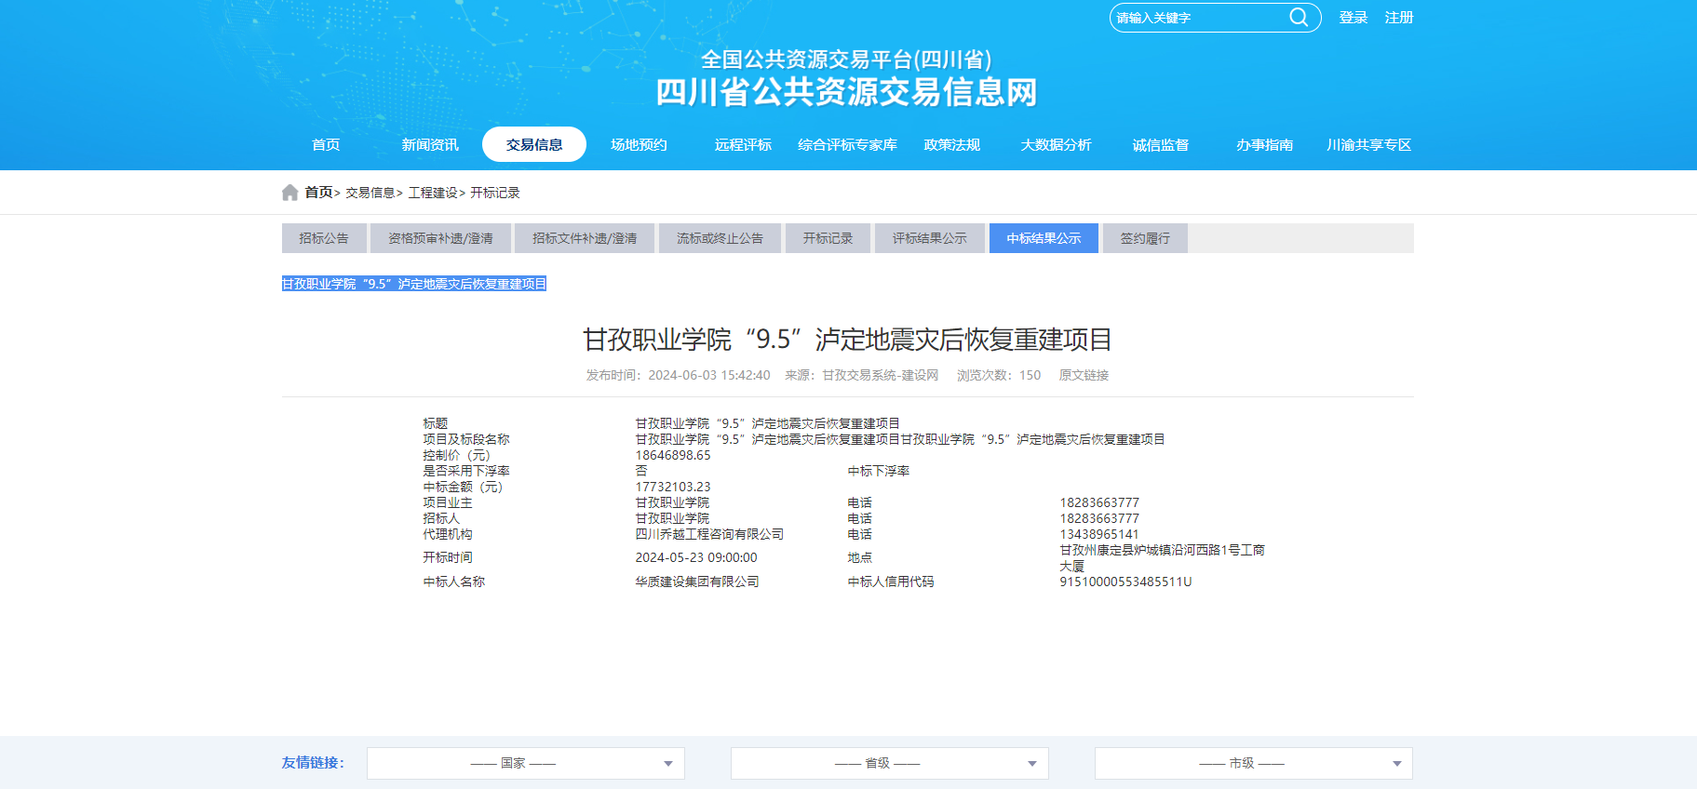Viewport: 1697px width, 789px height.
Task: Open the 国家 friendly links dropdown
Action: point(526,763)
